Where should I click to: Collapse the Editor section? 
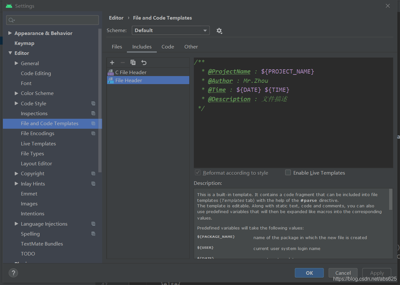9,53
